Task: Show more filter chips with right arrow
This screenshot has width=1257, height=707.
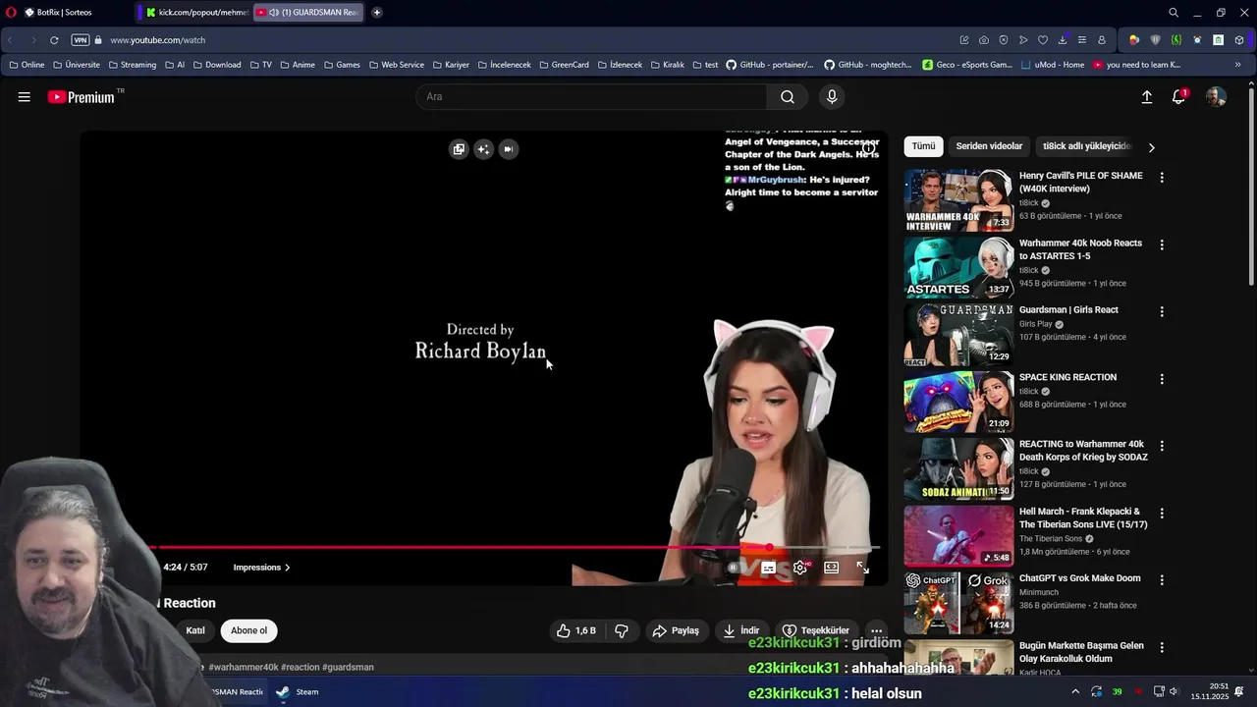Action: (1151, 147)
